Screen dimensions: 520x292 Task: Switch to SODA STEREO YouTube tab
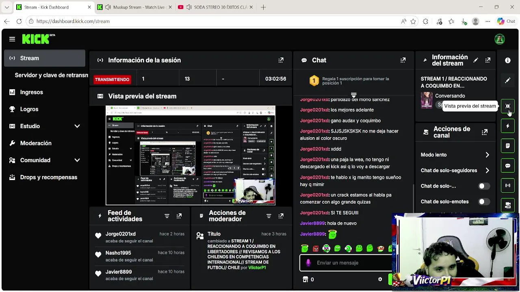click(215, 7)
